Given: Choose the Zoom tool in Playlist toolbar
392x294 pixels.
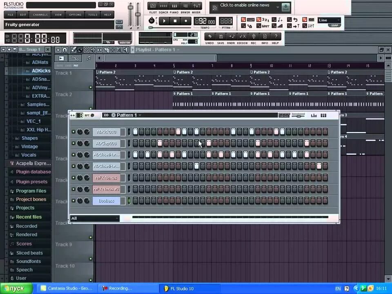Looking at the screenshot, I should 119,49.
